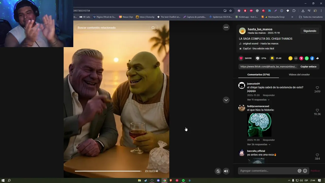The image size is (325, 183).
Task: Save video with the bookmark icon
Action: (272, 58)
